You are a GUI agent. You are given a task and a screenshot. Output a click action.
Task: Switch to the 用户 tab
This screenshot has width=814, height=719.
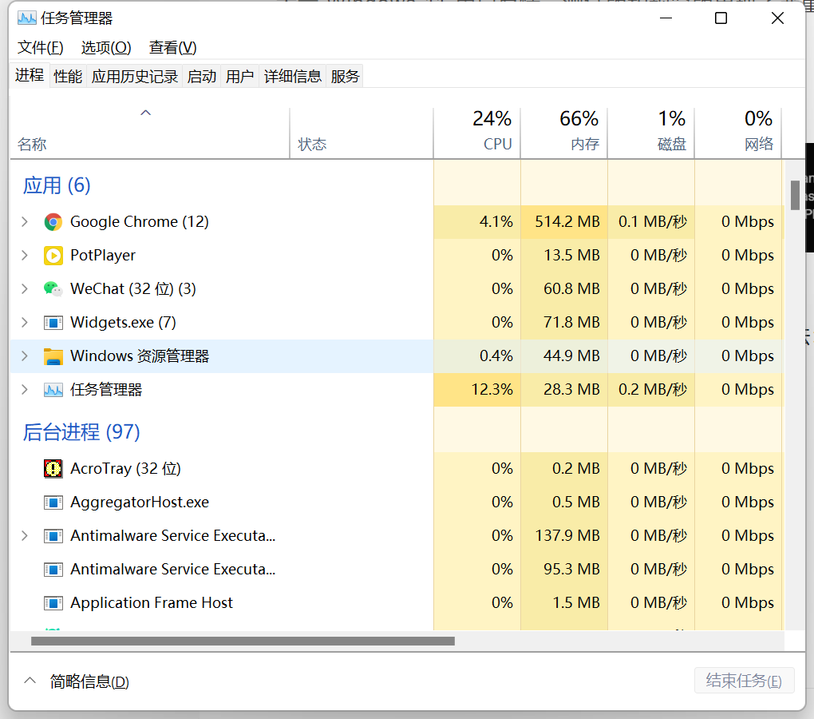pyautogui.click(x=239, y=77)
